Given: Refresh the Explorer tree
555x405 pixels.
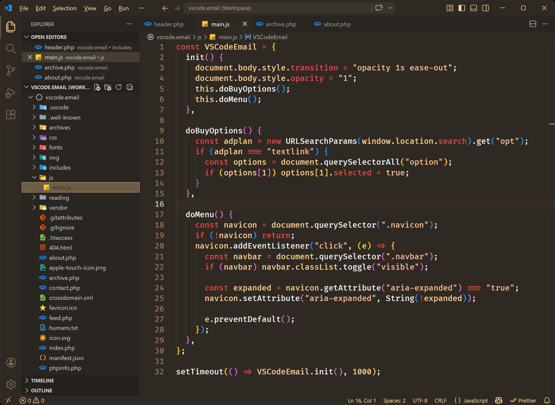Looking at the screenshot, I should tap(118, 87).
